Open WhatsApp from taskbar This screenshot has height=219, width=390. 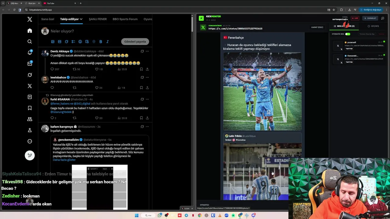tap(160, 215)
